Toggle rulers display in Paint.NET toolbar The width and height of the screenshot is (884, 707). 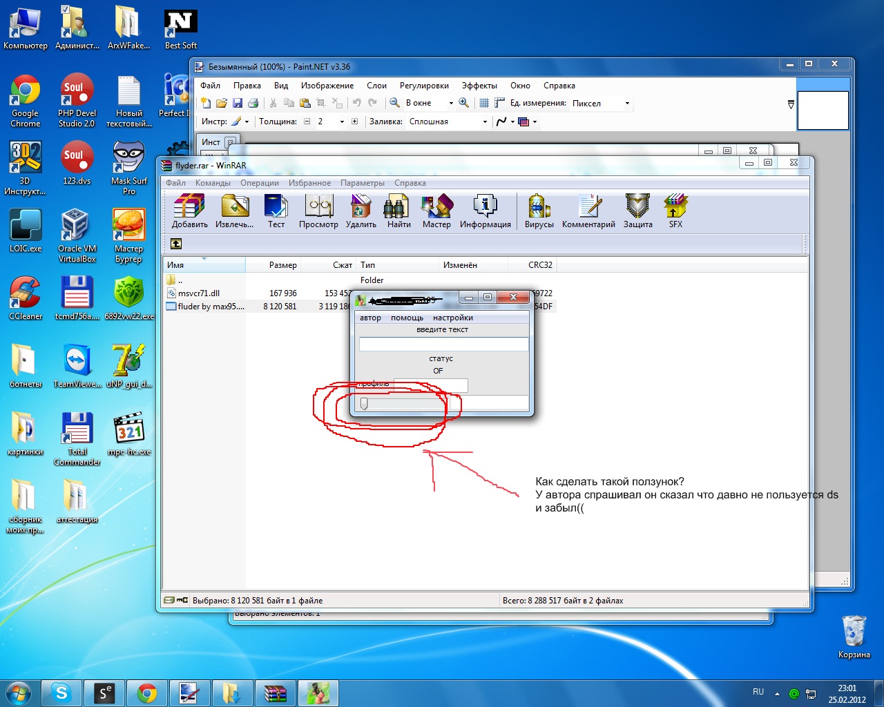(x=499, y=103)
